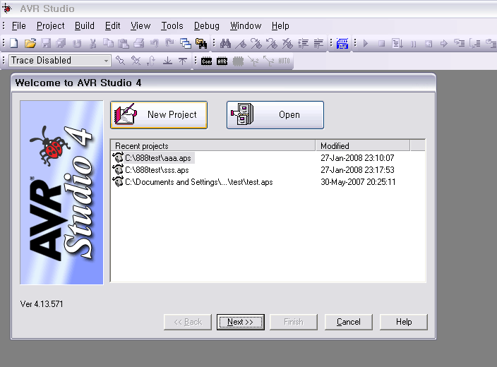Click the Next >> button
The height and width of the screenshot is (367, 497).
241,322
